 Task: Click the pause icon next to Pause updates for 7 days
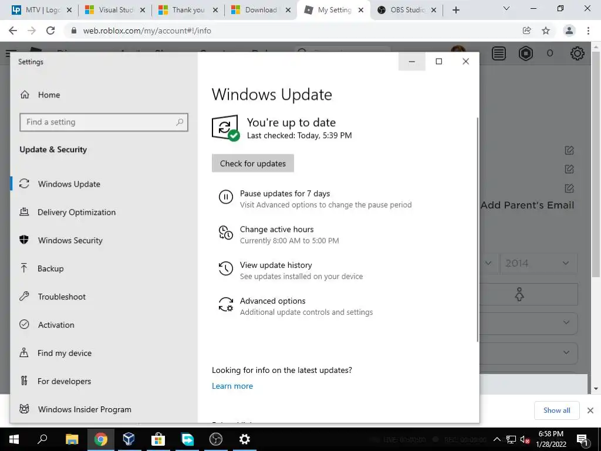[x=226, y=197]
